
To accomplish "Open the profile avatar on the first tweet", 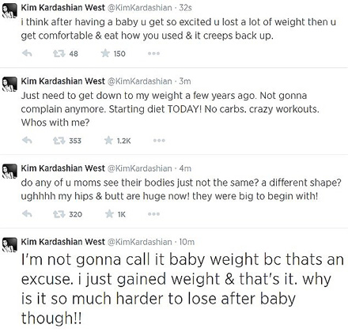I will click(9, 10).
